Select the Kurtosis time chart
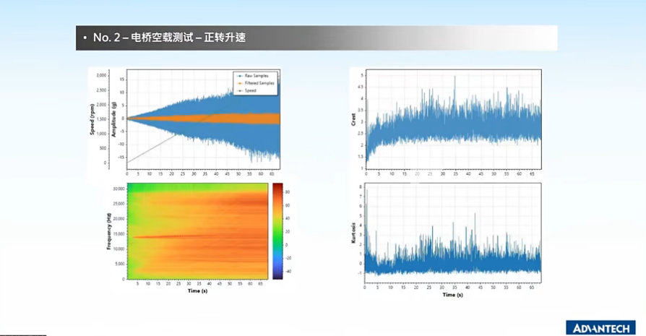This screenshot has width=646, height=336. (x=453, y=233)
